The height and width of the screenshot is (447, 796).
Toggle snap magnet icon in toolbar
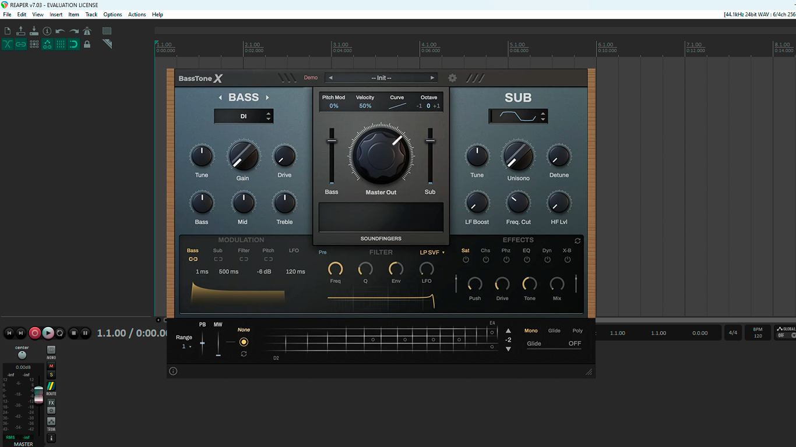point(74,44)
